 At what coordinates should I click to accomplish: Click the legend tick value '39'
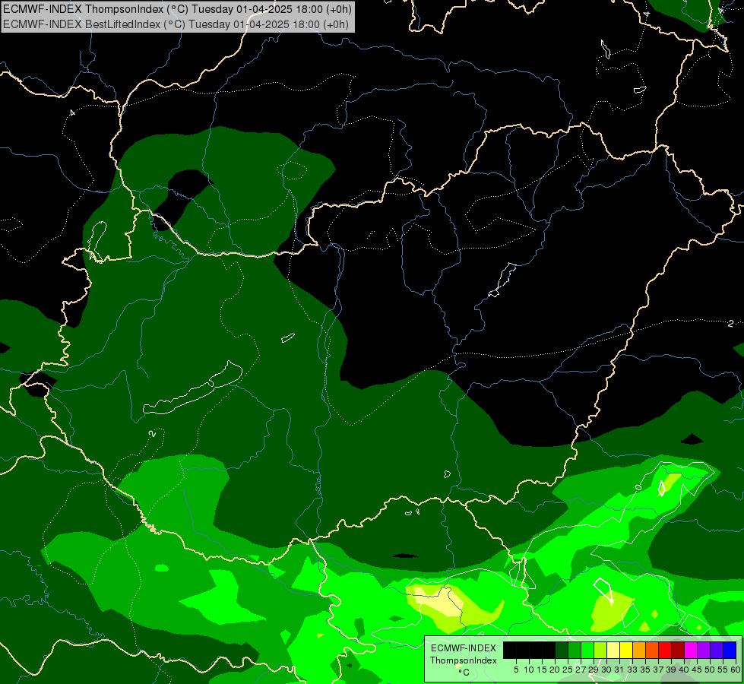pyautogui.click(x=671, y=670)
